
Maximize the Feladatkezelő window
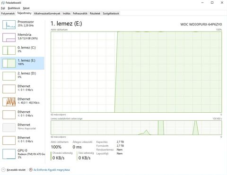coord(212,3)
